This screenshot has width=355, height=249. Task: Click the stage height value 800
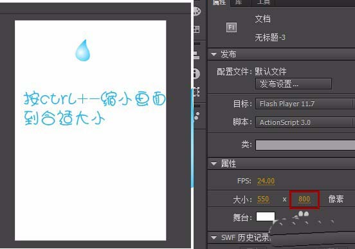pyautogui.click(x=304, y=199)
